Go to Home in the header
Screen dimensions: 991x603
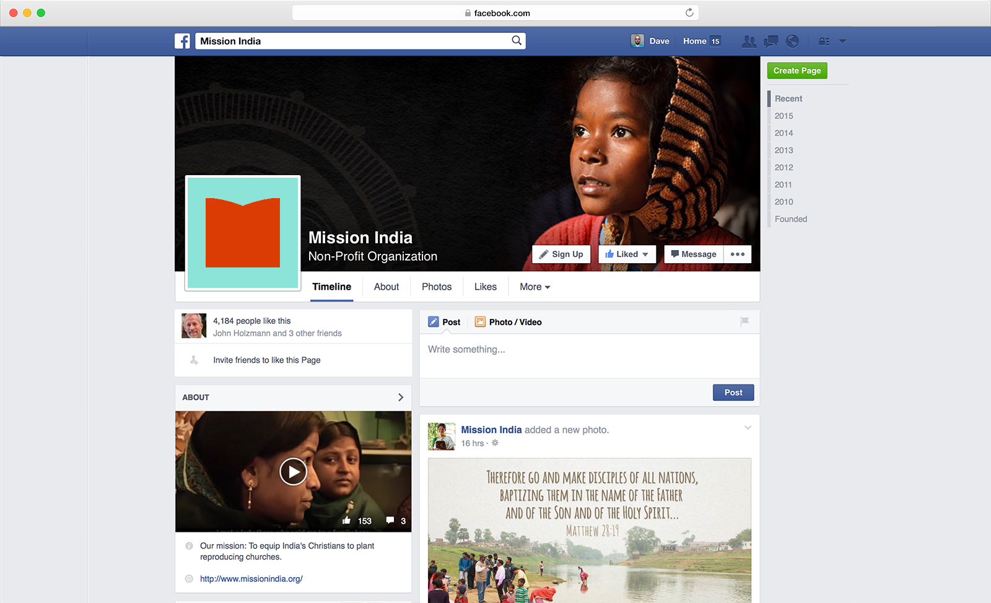694,41
